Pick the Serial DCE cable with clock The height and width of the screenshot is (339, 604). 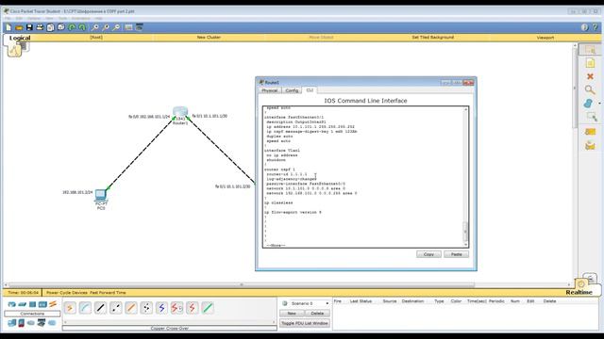tap(176, 308)
